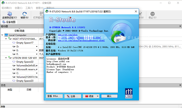Open the Create (创建) menu
Image resolution: width=182 pixels, height=108 pixels.
18,8
